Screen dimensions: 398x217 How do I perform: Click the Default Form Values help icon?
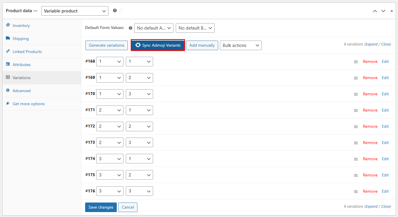tap(130, 28)
